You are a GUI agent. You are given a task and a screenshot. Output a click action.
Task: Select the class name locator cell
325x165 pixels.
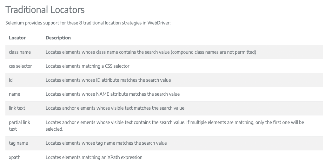tap(20, 52)
